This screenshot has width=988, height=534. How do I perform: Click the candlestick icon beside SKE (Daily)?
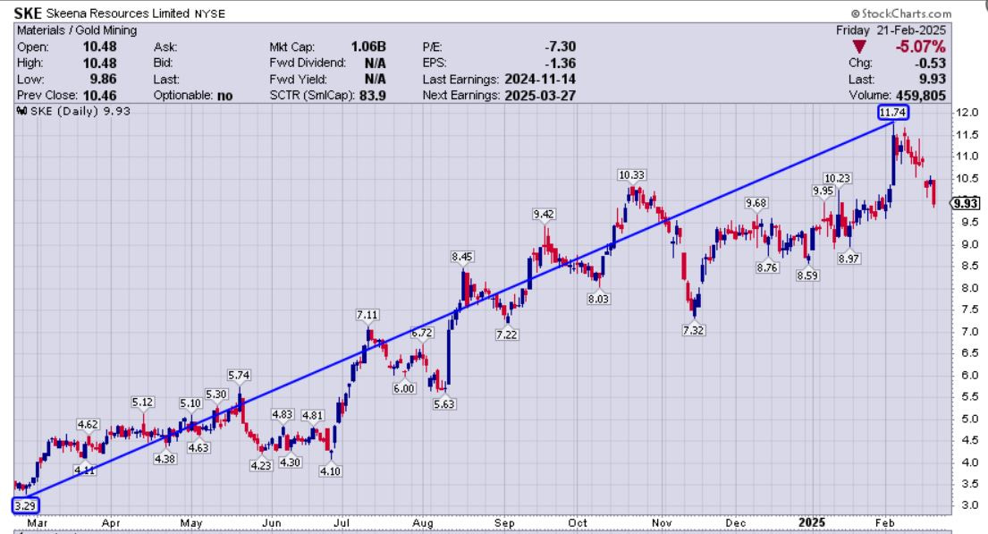pos(22,112)
